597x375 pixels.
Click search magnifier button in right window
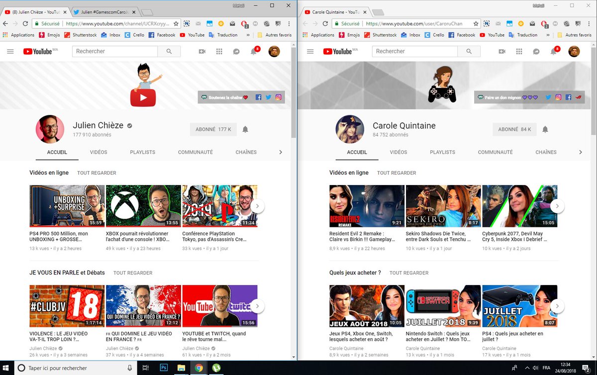pyautogui.click(x=469, y=51)
